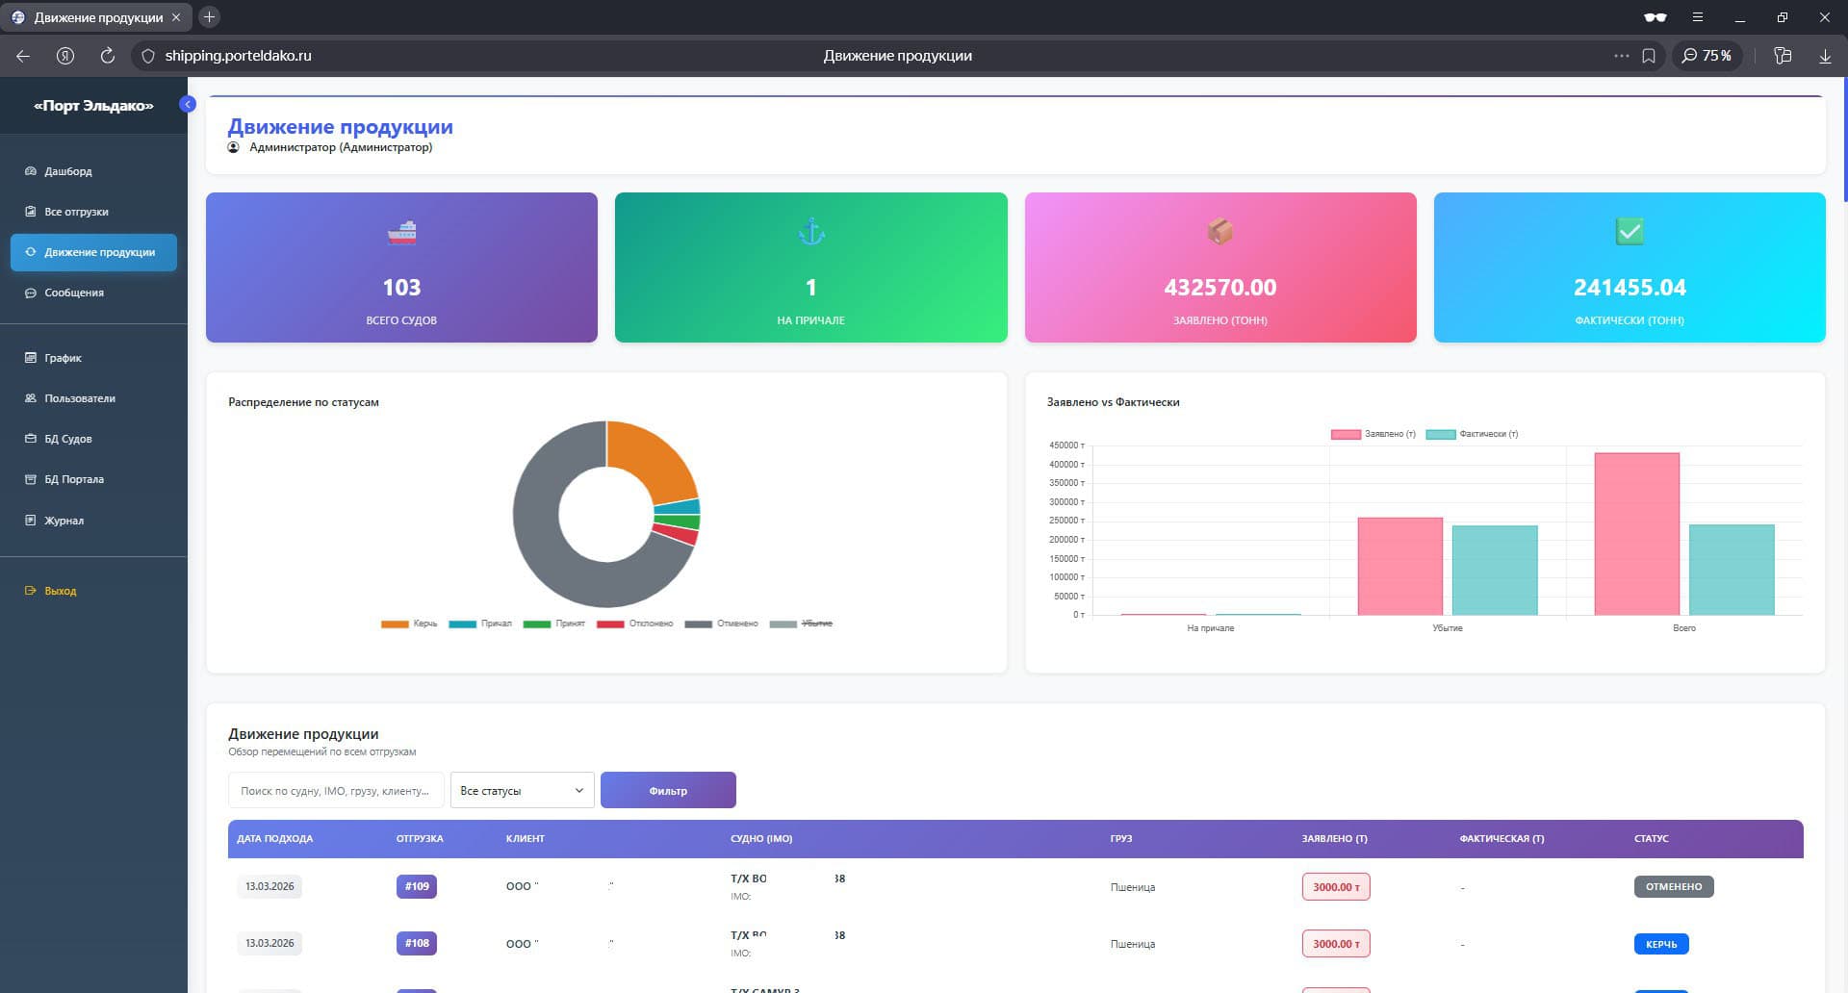Bookmark this page using the bookmark icon
The image size is (1848, 993).
[x=1649, y=56]
